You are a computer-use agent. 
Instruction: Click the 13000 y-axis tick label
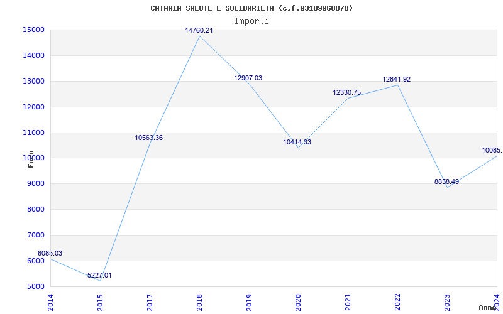click(33, 81)
